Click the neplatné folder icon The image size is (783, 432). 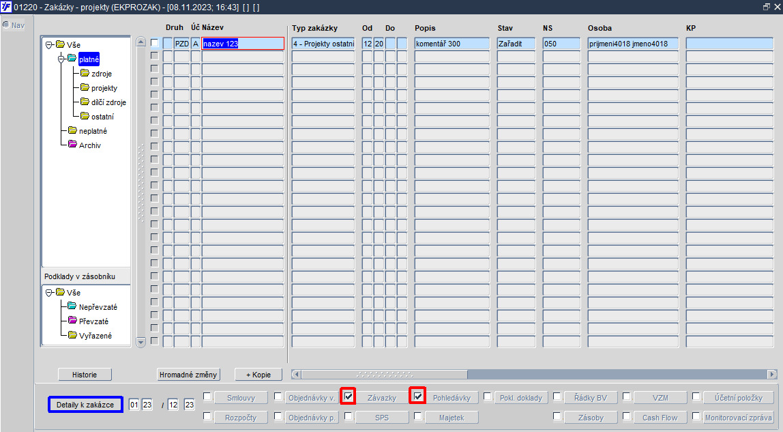(x=72, y=130)
